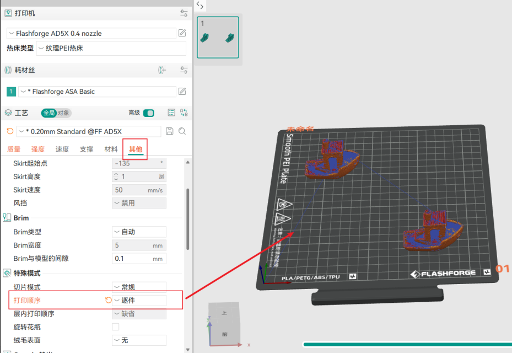The width and height of the screenshot is (512, 353).
Task: Add a new filament slot
Action: click(162, 70)
